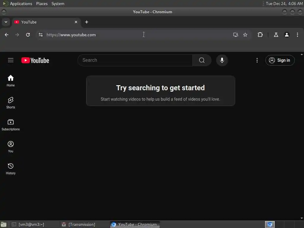Select YouTube - Chromium taskbar entry

point(135,224)
